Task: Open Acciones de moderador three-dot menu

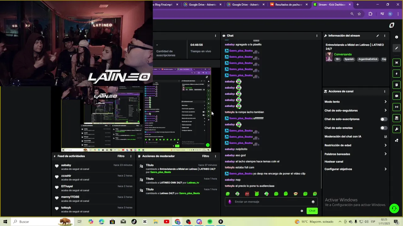Action: [x=215, y=156]
